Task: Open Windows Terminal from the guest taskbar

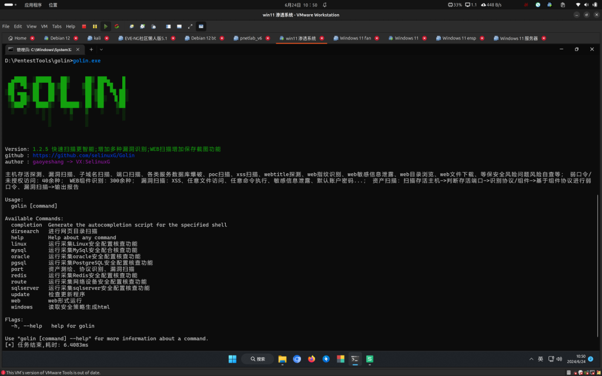Action: point(354,359)
